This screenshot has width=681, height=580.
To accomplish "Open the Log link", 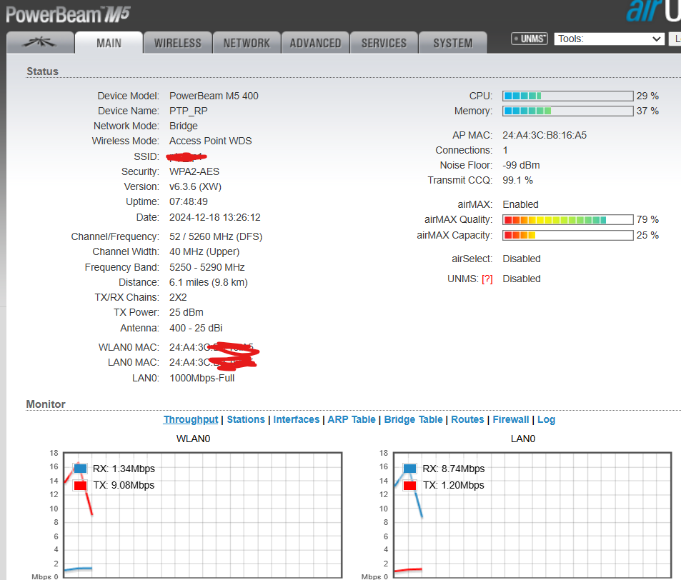I will [x=547, y=419].
